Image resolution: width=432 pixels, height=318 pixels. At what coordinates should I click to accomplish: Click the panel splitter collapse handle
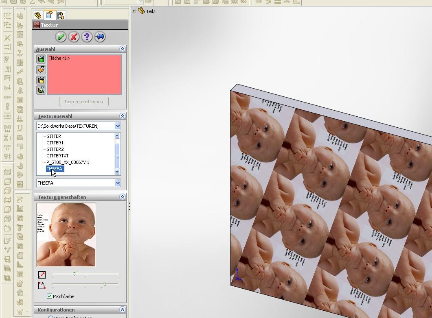coord(129,206)
